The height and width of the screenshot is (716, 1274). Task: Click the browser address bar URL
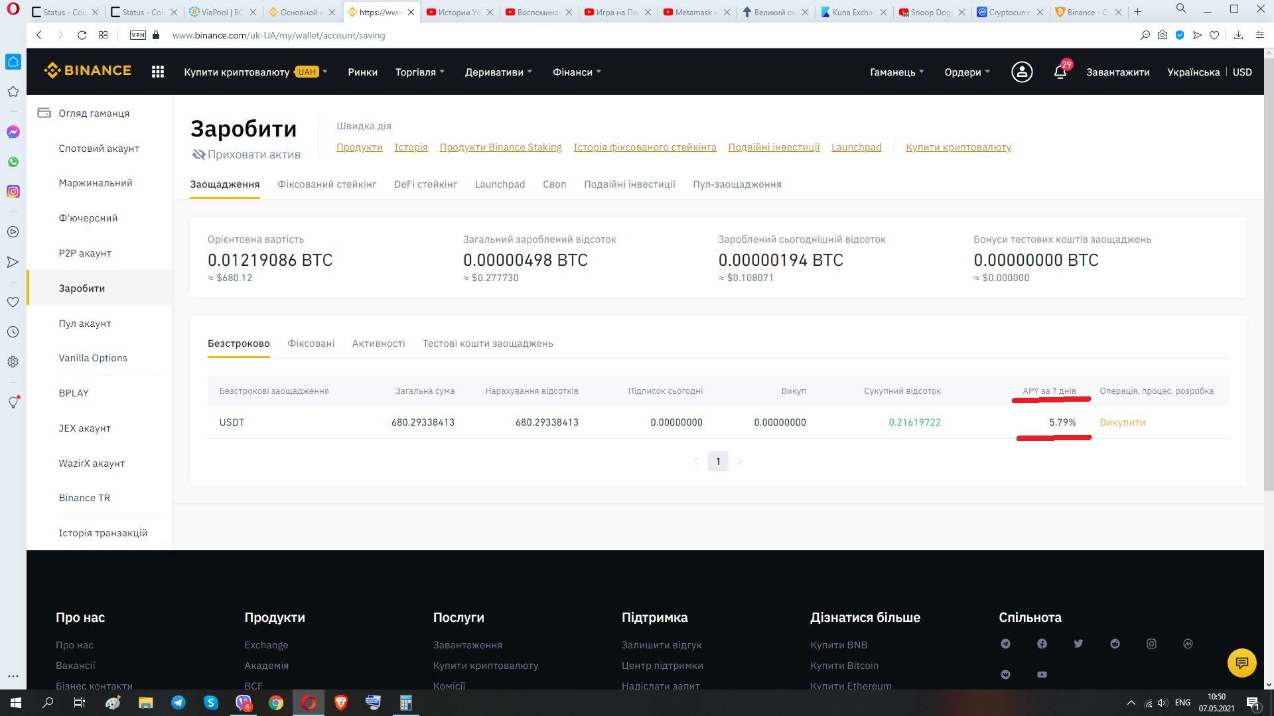click(x=279, y=35)
